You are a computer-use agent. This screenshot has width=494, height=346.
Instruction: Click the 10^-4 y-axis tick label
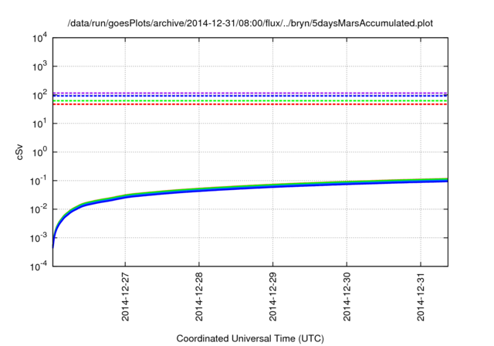point(39,266)
